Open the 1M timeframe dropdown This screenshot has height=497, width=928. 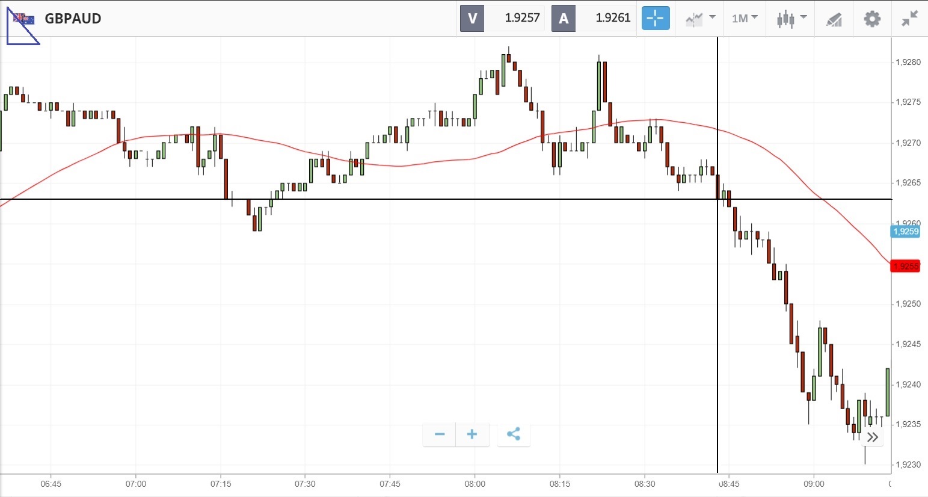coord(745,19)
